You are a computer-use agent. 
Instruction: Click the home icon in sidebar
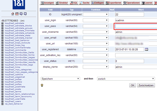click(13, 14)
